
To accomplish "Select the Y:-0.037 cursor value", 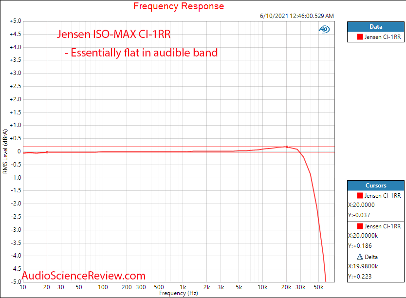I will coord(359,215).
